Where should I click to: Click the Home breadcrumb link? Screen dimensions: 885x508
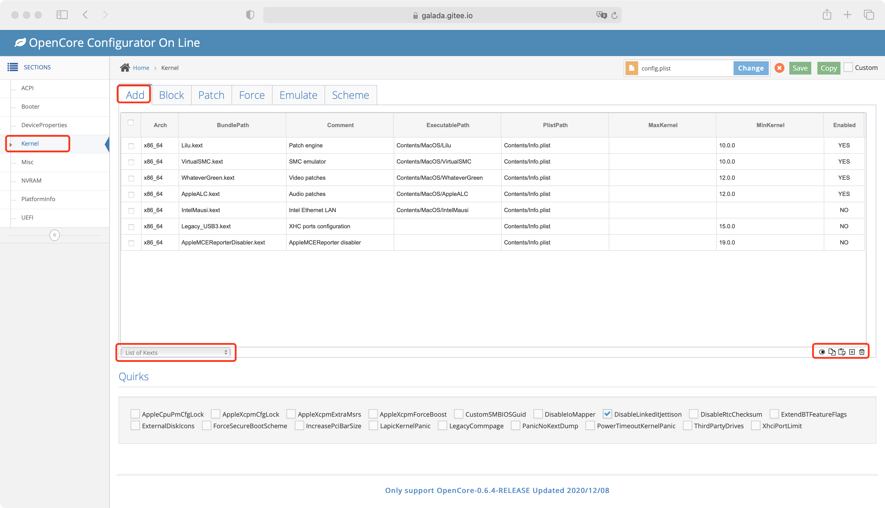[141, 68]
